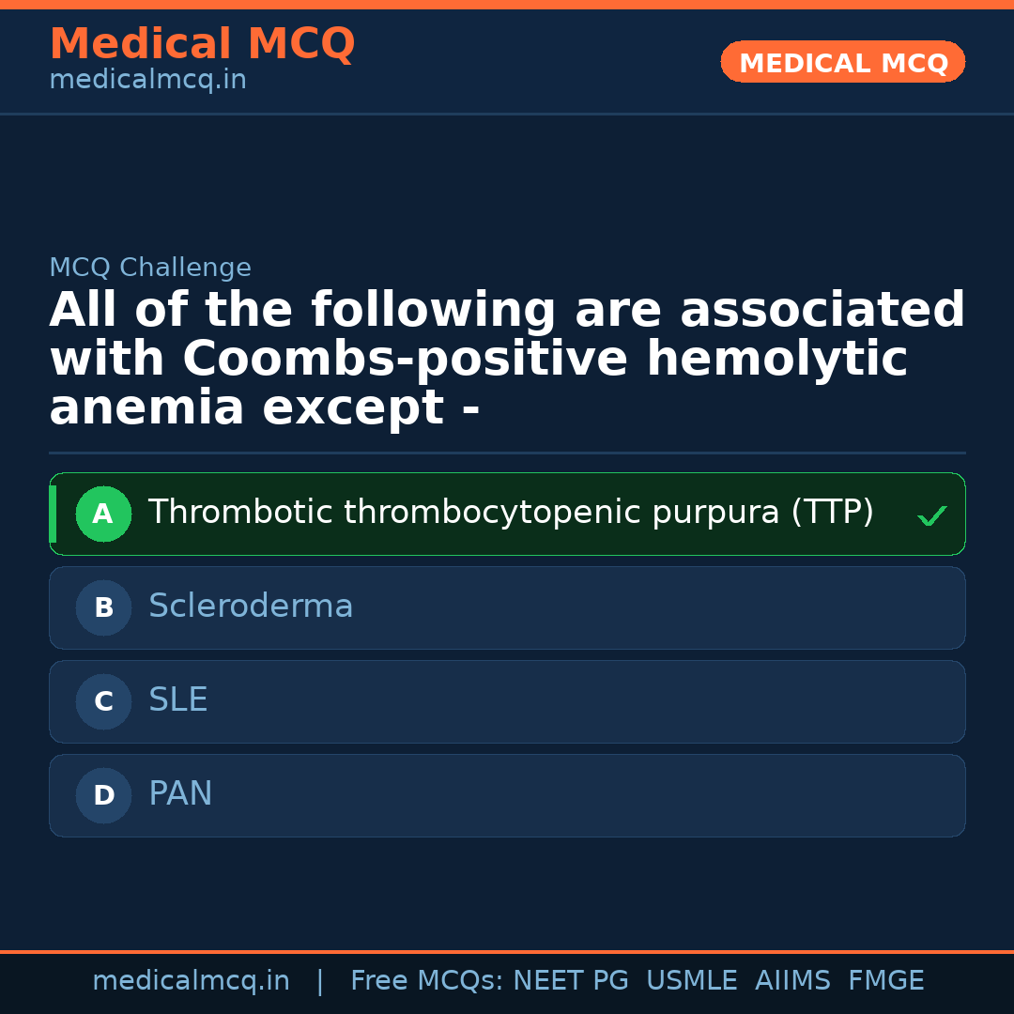Click the Medical MCQ title logo
Image resolution: width=1014 pixels, height=1014 pixels.
click(x=202, y=44)
